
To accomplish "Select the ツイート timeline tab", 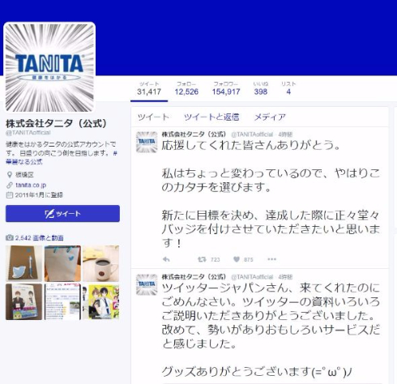I will (153, 117).
